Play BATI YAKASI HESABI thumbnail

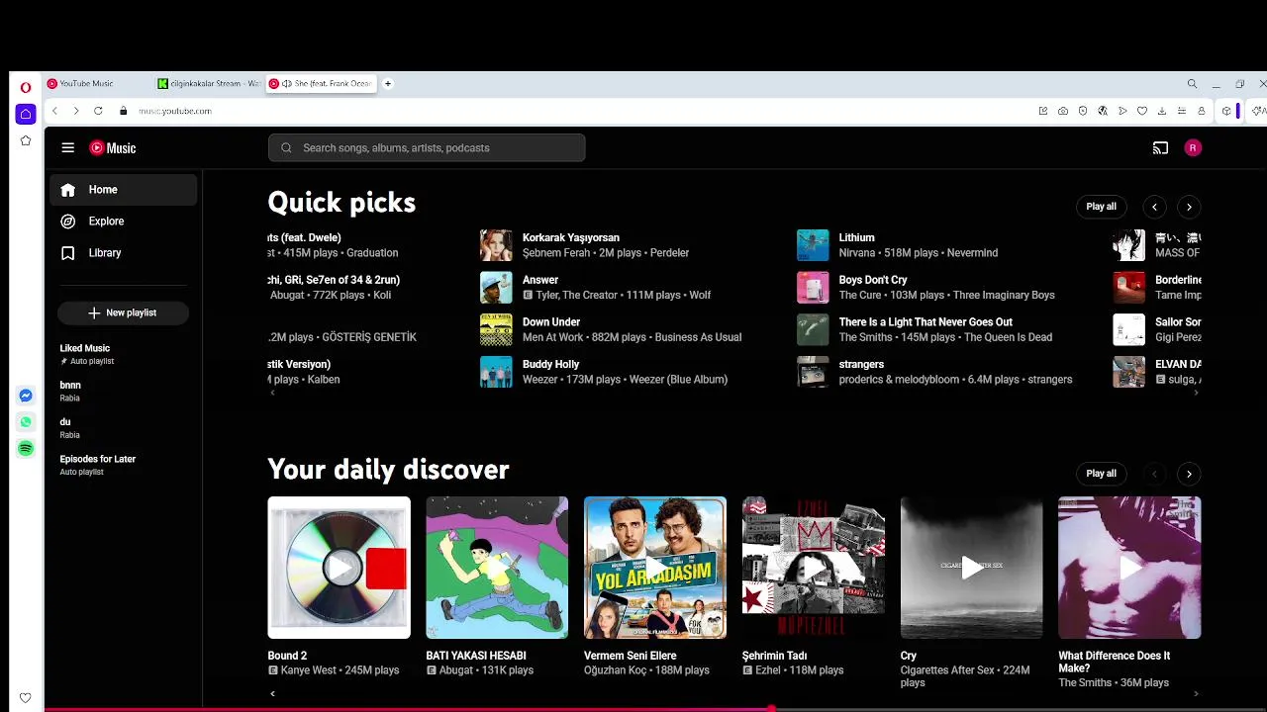pos(497,568)
